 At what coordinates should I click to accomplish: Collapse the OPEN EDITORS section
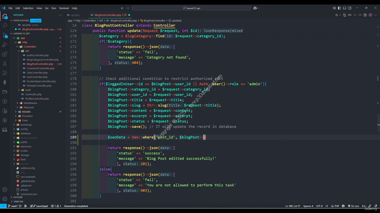point(21,20)
